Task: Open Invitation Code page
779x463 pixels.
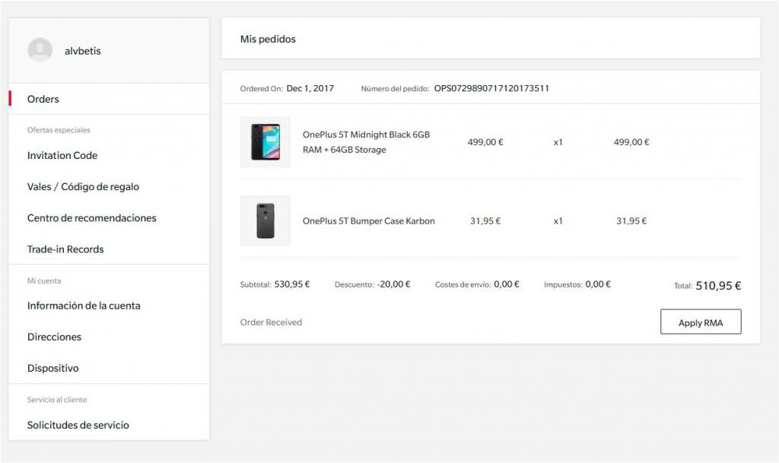Action: click(x=62, y=155)
